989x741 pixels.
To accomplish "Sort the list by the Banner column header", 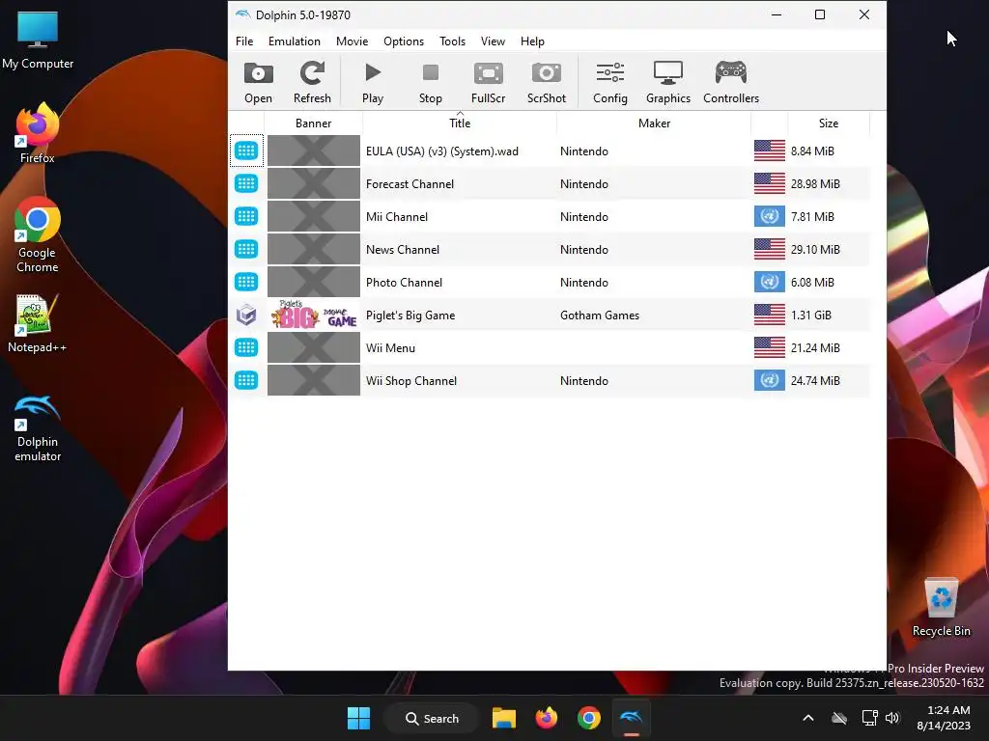I will click(x=314, y=123).
